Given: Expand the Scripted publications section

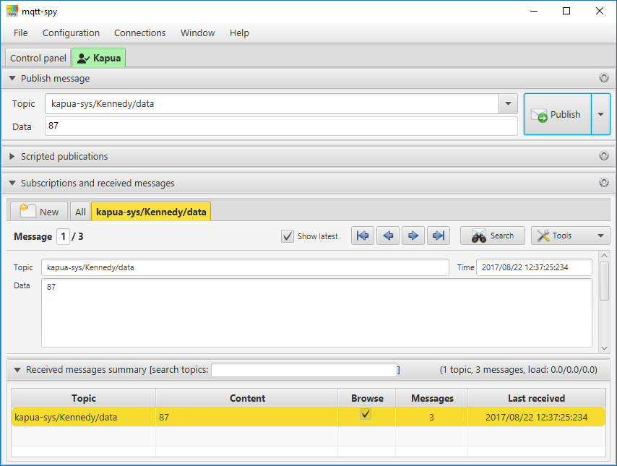Looking at the screenshot, I should click(x=12, y=156).
